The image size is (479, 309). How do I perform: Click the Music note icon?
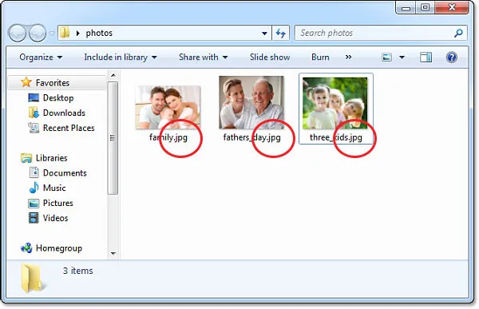[x=34, y=188]
